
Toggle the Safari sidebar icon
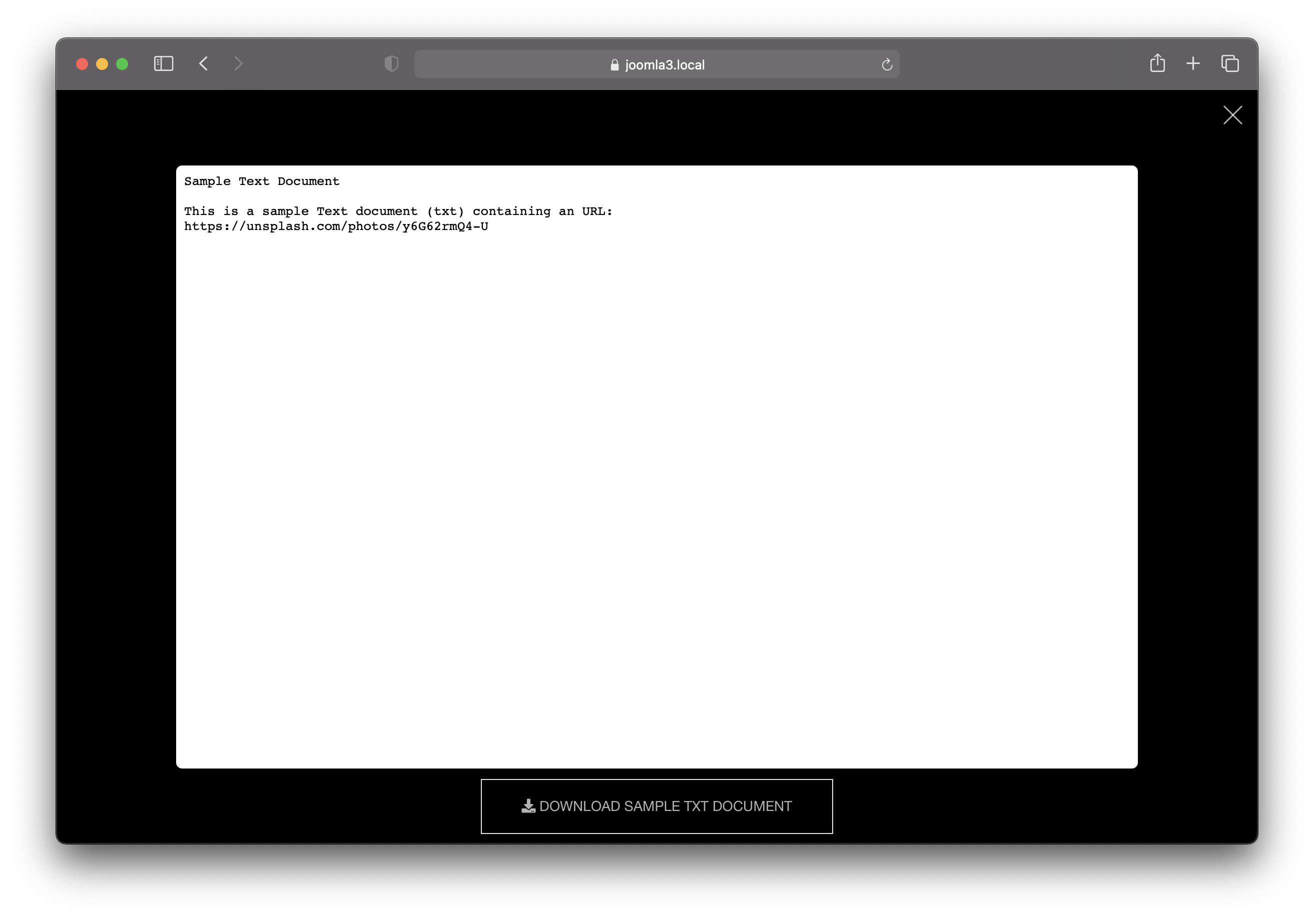pyautogui.click(x=164, y=63)
